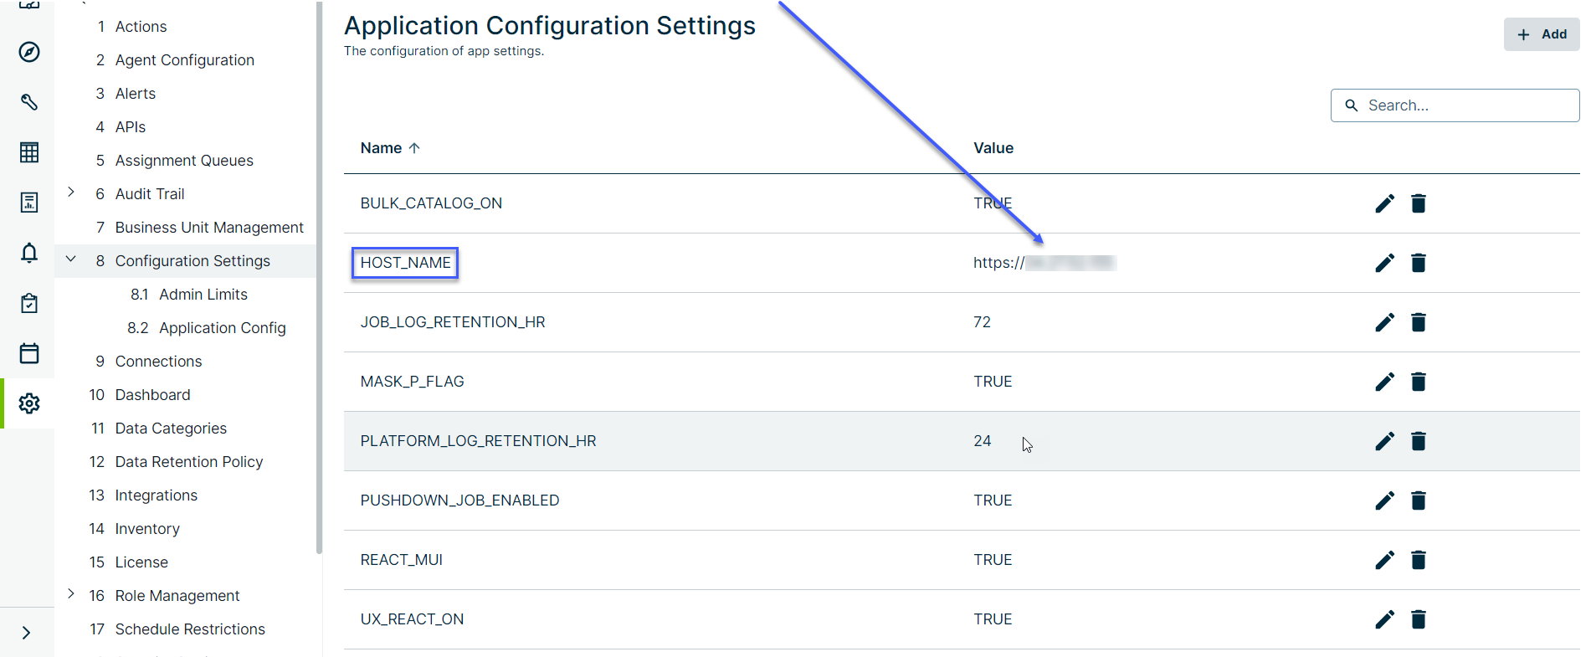1591x657 pixels.
Task: Click the sidebar vertical scrollbar
Action: click(319, 276)
